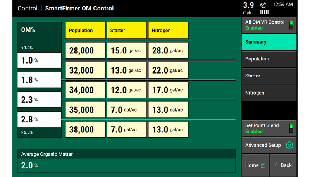Edit the 1.8 % OM threshold field
The width and height of the screenshot is (310, 177).
[40, 80]
